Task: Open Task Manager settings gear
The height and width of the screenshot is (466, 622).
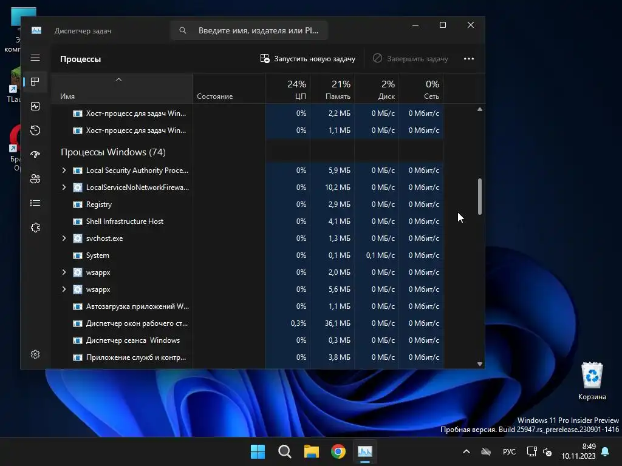Action: pos(35,354)
